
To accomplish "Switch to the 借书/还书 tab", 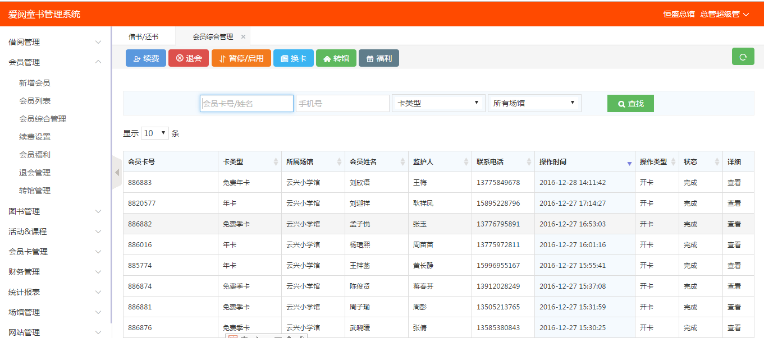I will (143, 37).
